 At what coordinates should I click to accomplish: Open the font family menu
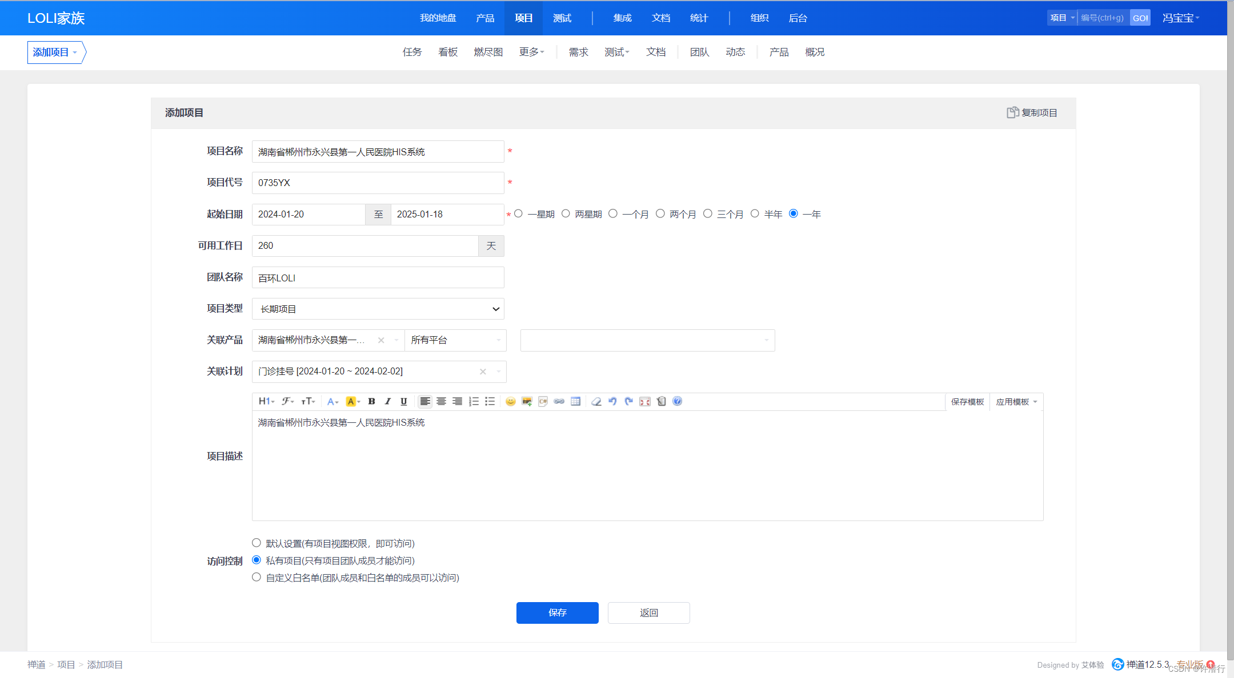click(288, 401)
